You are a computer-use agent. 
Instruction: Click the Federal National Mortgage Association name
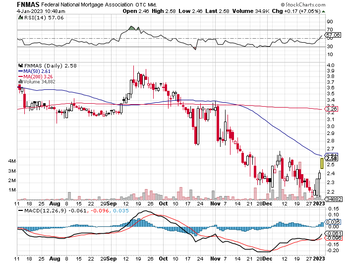point(87,4)
